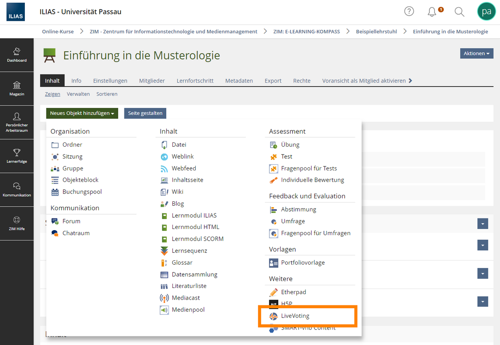This screenshot has height=345, width=500.
Task: Switch to the Einstellungen tab
Action: [x=110, y=81]
